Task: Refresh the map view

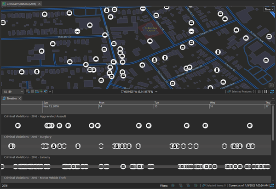Action: click(x=272, y=92)
